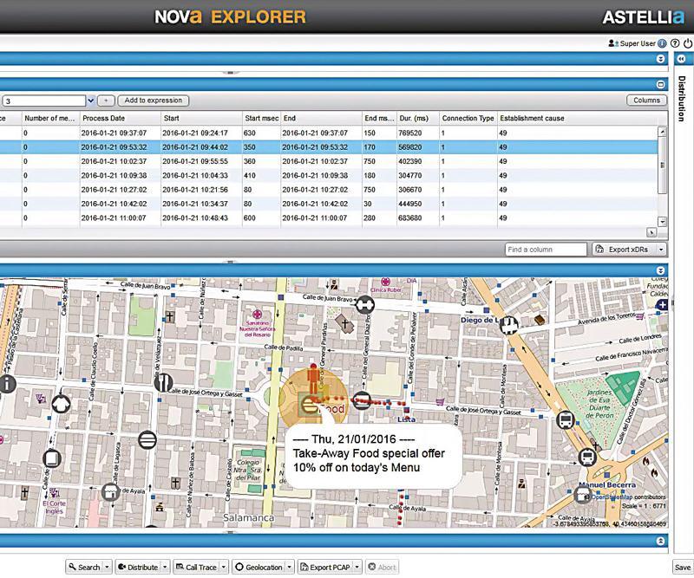This screenshot has width=694, height=578.
Task: Click the table scroll up arrow
Action: point(662,132)
